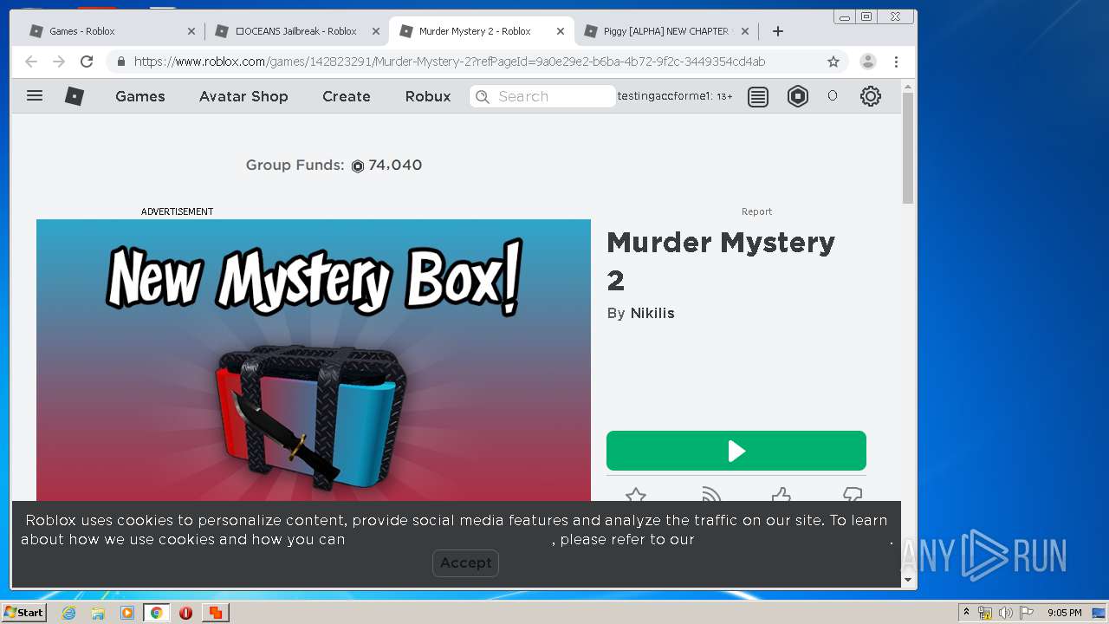Launch Internet Explorer from the taskbar

[68, 613]
